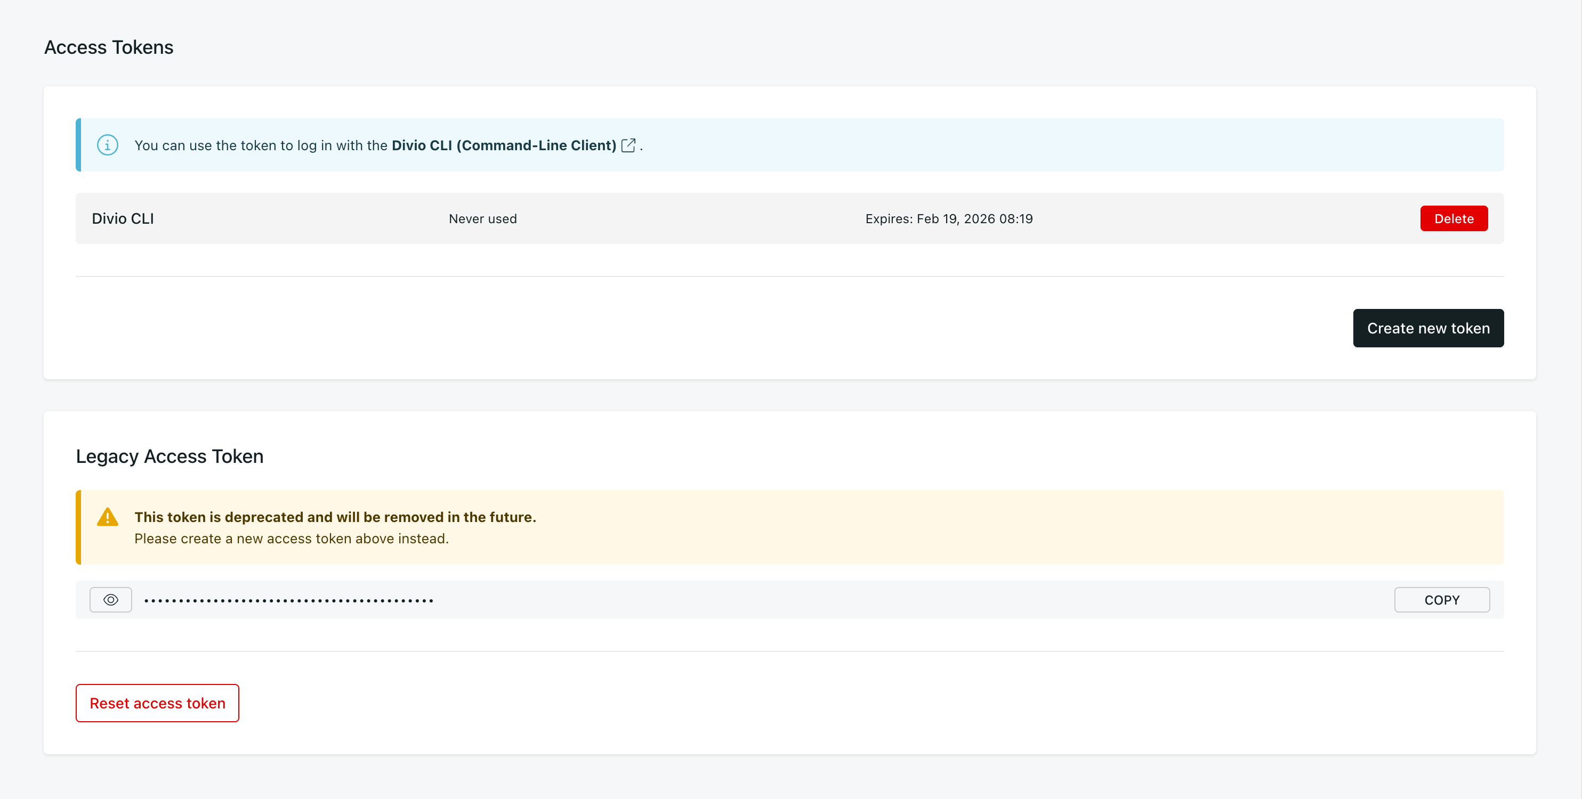Click the Legacy Access Token heading
Screen dimensions: 1582x799
170,456
